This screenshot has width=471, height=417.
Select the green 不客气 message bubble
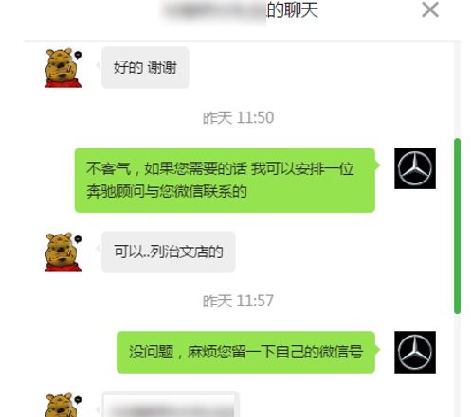click(x=225, y=181)
